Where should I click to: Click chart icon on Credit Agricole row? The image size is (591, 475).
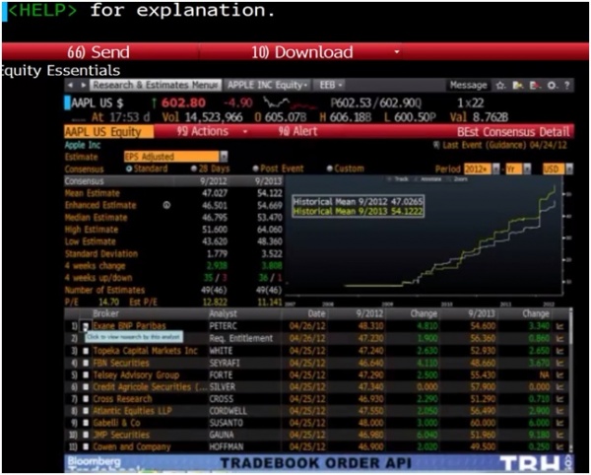point(559,387)
